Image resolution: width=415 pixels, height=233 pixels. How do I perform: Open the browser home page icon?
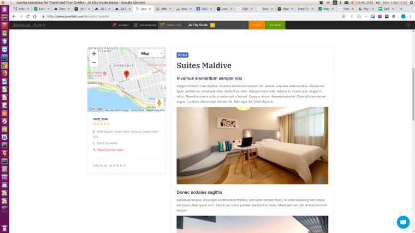tap(34, 16)
